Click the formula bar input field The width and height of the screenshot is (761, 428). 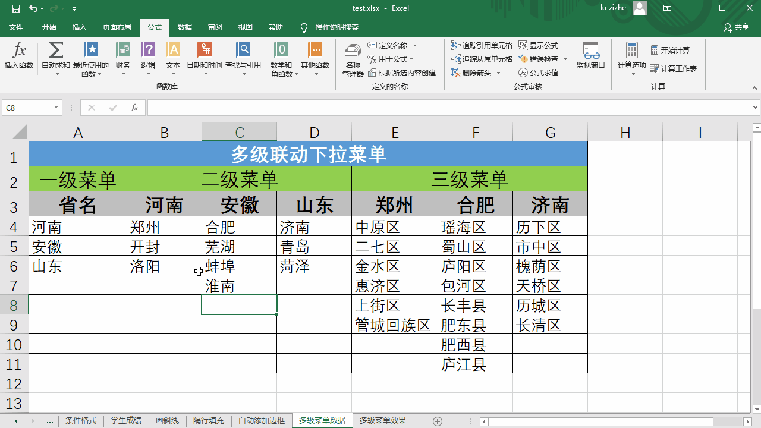449,108
